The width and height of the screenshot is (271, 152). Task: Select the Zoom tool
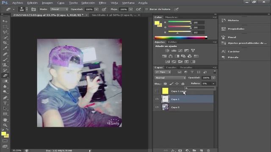point(5,125)
